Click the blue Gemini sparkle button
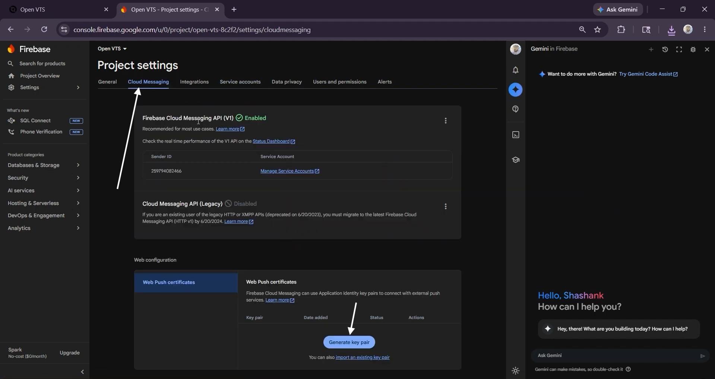This screenshot has height=379, width=715. pos(516,90)
